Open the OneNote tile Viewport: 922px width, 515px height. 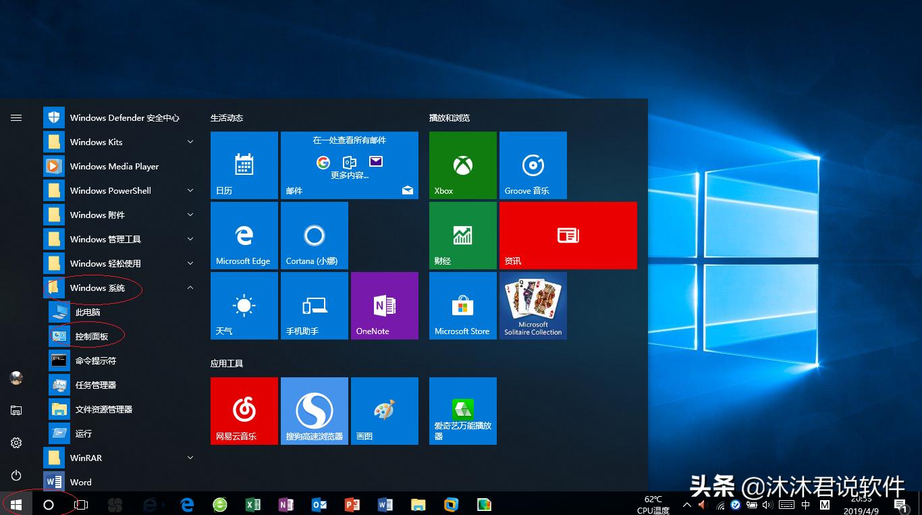[x=384, y=305]
